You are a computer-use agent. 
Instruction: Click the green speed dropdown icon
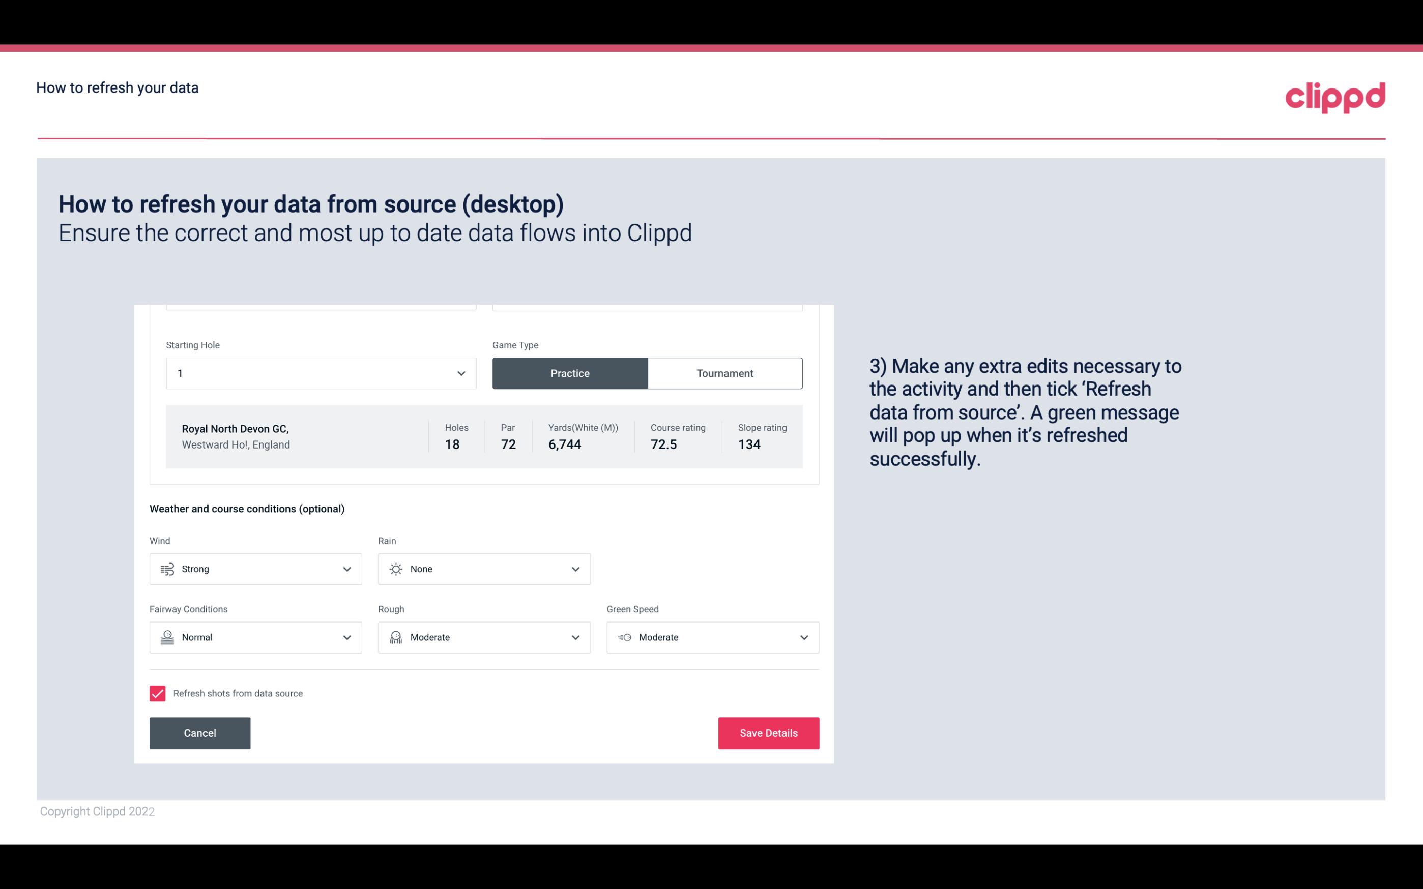804,637
